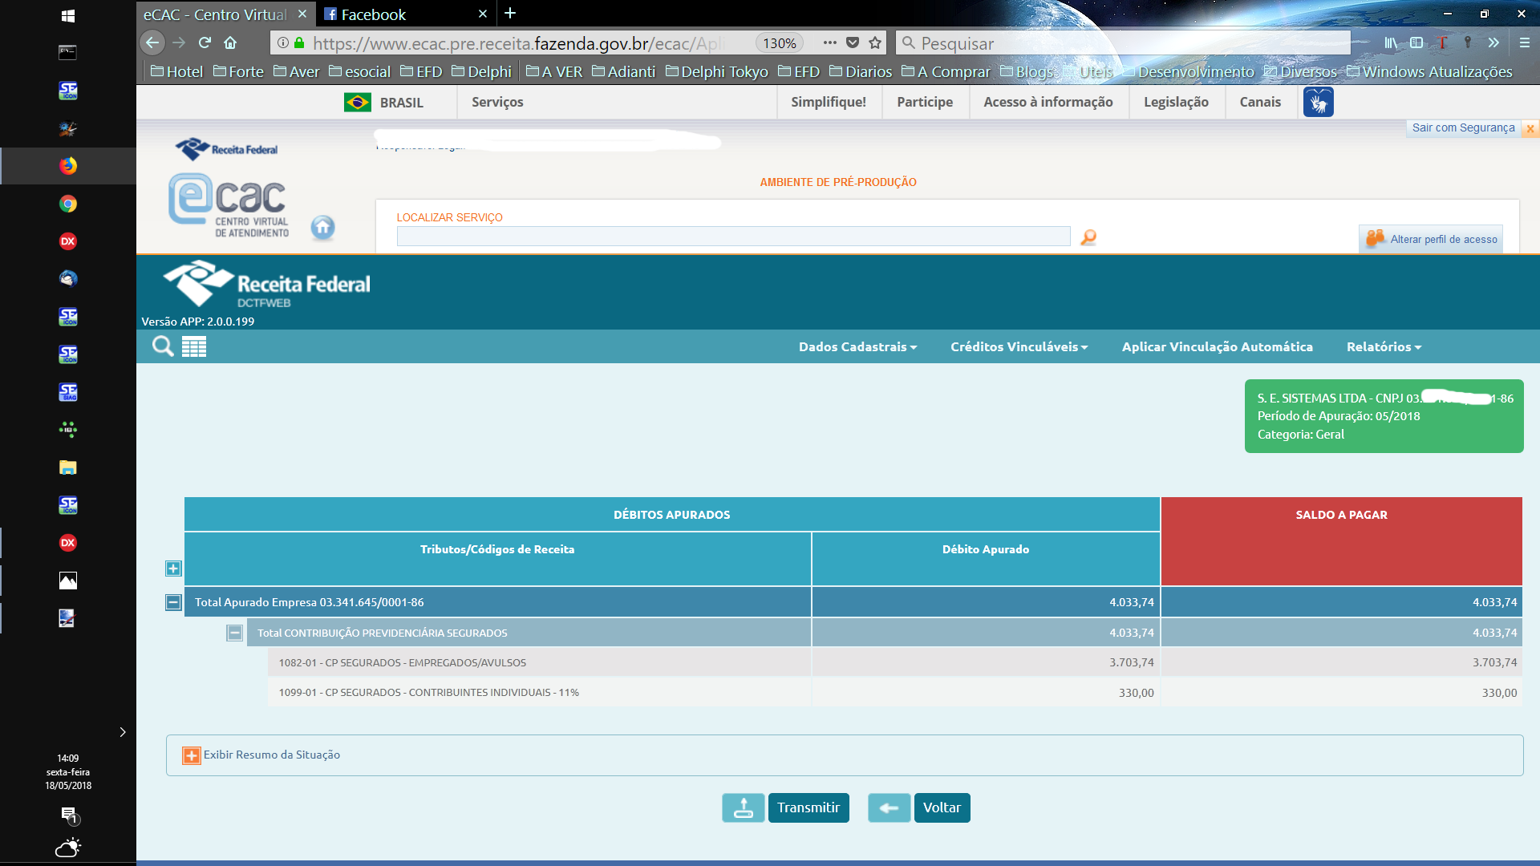Open the Canais menu item
The height and width of the screenshot is (866, 1540).
1260,102
